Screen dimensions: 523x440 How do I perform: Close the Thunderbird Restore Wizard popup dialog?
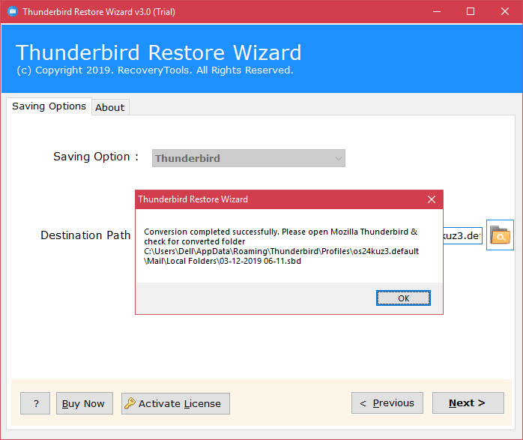tap(432, 199)
